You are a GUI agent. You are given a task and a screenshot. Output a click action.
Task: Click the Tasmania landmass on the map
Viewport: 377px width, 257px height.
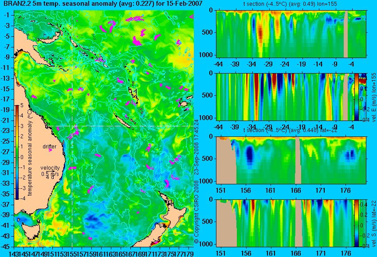pos(31,230)
